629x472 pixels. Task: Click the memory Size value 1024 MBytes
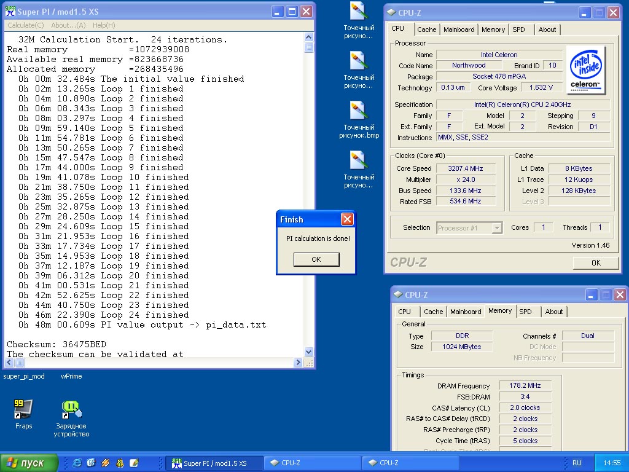[461, 347]
